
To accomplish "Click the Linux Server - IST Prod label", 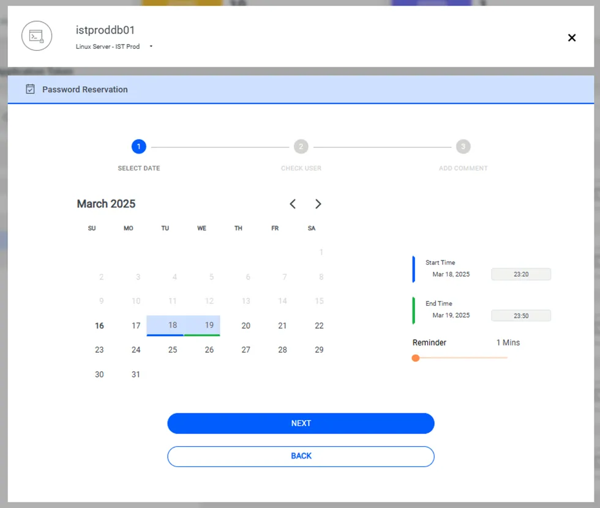I will [x=108, y=46].
